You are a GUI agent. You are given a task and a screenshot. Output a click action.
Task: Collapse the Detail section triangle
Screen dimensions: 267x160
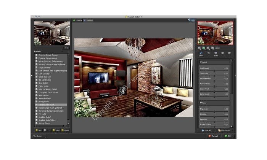201,62
